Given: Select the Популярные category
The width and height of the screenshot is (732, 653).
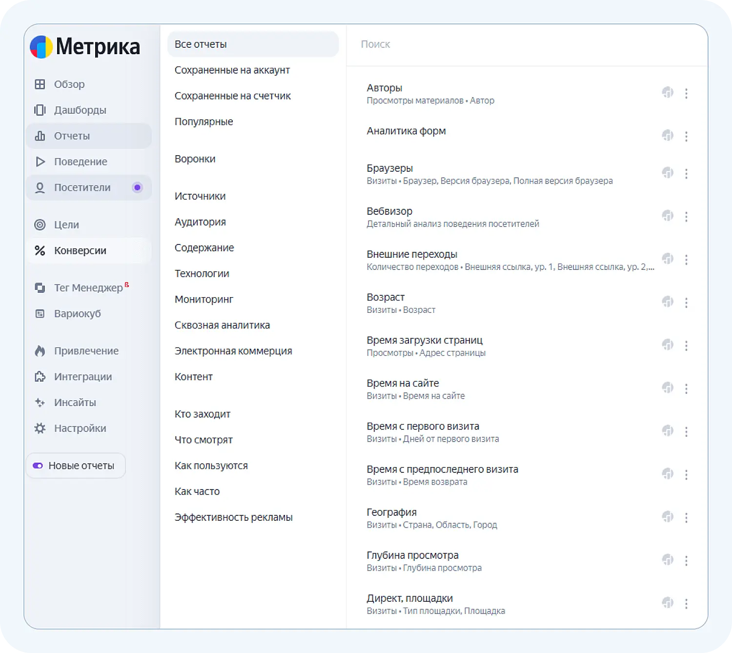Looking at the screenshot, I should pos(204,122).
